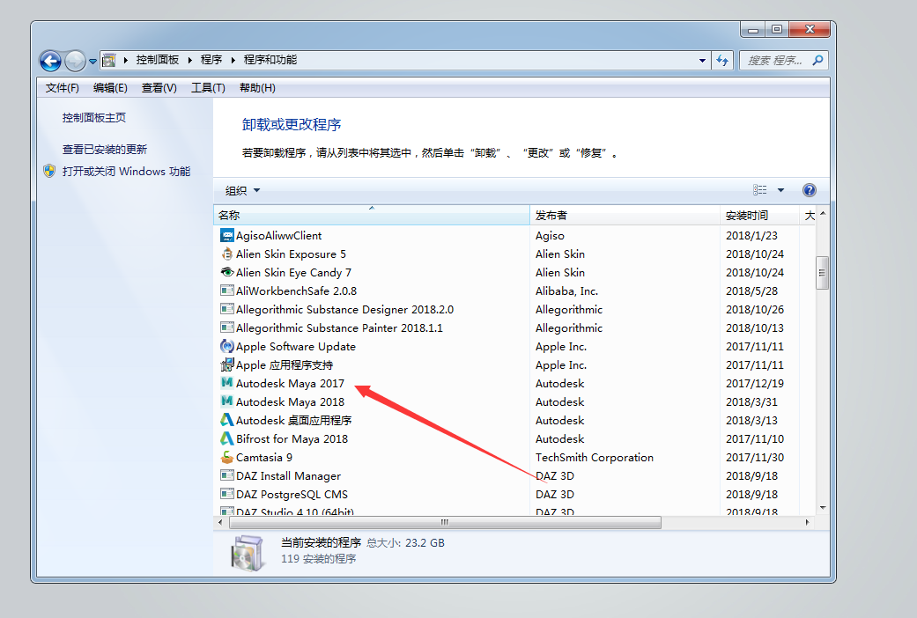Sort list by 发布者 column header
This screenshot has height=618, width=917.
[x=551, y=216]
